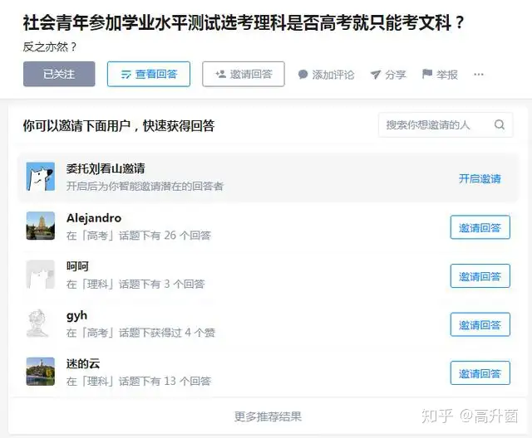Screen dimensions: 532x438
Task: Click the Liu Kanshan mascot avatar
Action: (41, 177)
